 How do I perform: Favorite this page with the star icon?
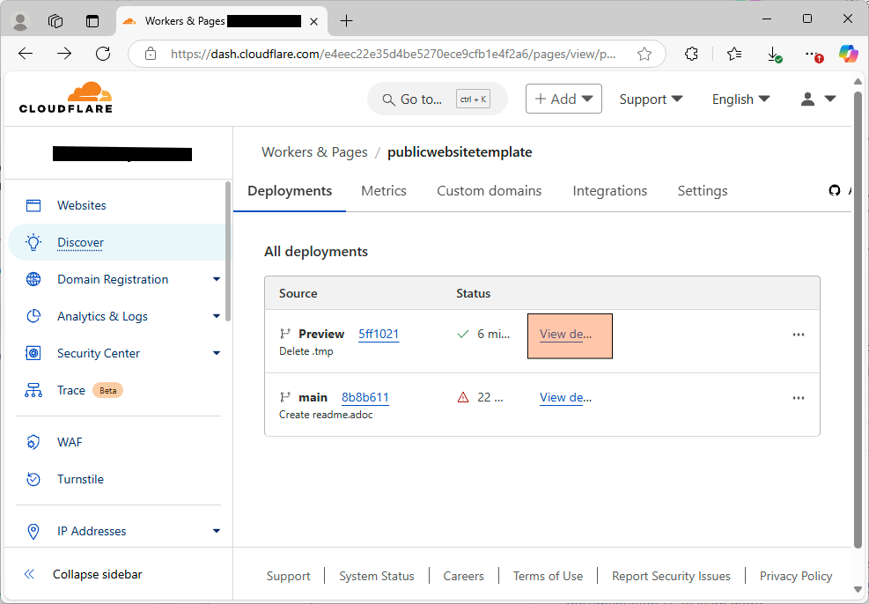tap(644, 54)
